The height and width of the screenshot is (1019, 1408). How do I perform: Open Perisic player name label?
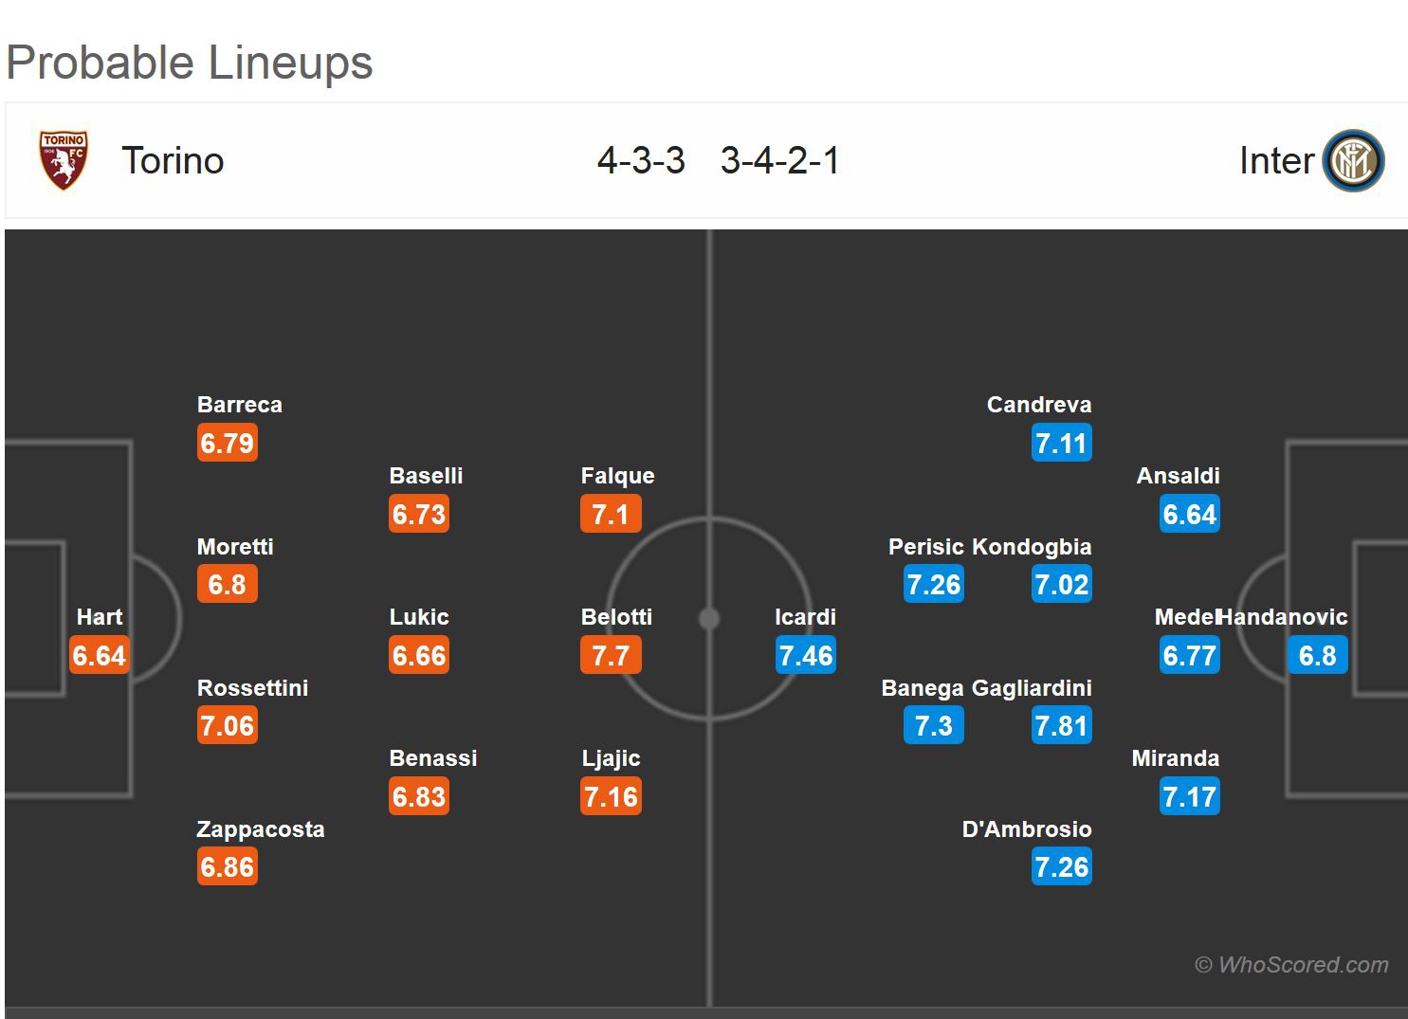[x=925, y=547]
